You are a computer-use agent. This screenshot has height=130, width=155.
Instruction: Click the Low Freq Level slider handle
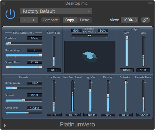tap(73, 94)
